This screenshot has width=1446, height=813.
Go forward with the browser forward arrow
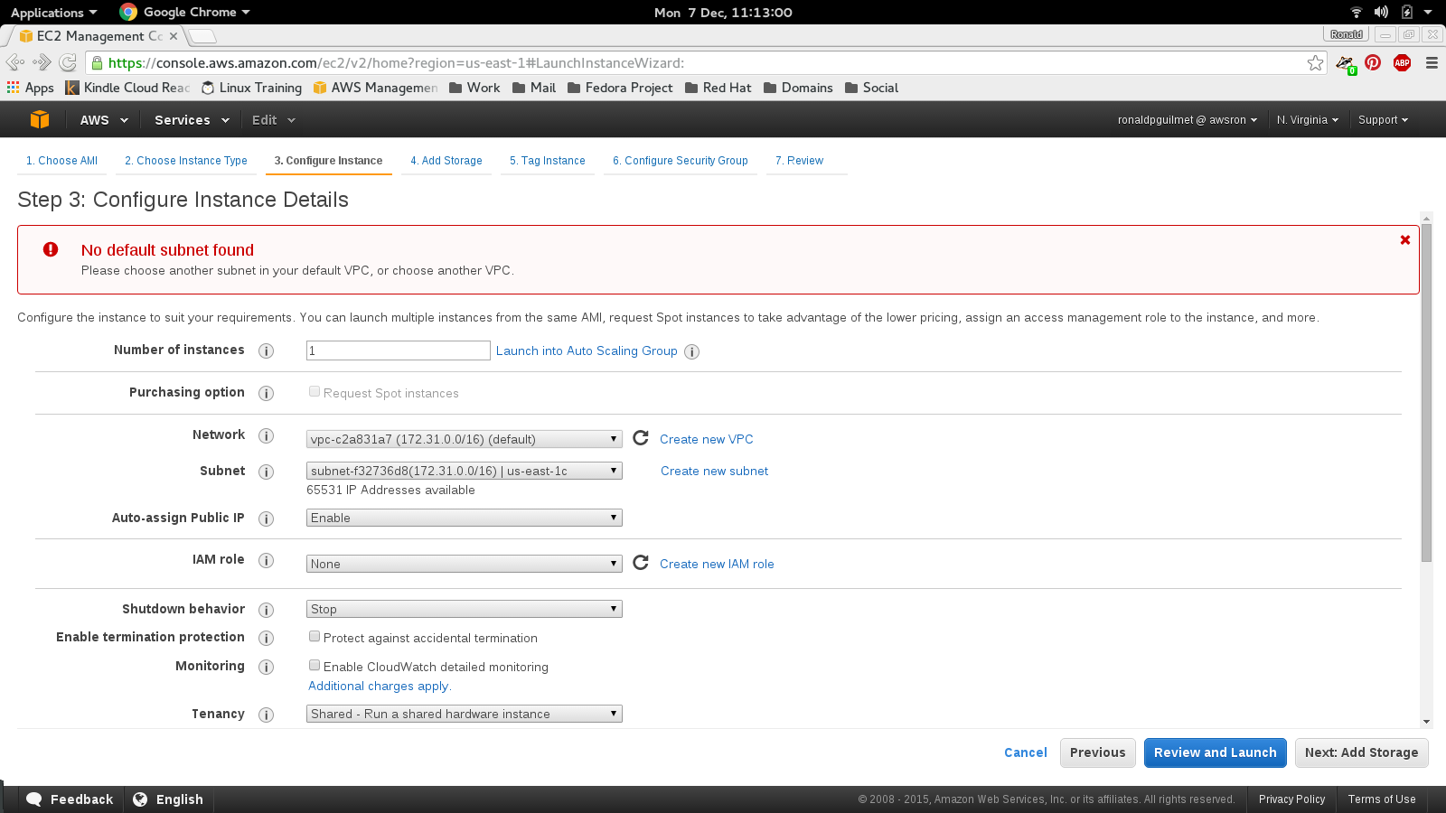tap(42, 62)
